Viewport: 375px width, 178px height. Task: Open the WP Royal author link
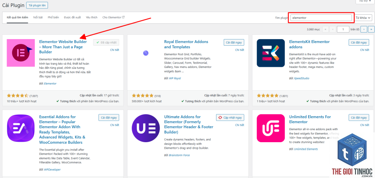[x=175, y=78]
